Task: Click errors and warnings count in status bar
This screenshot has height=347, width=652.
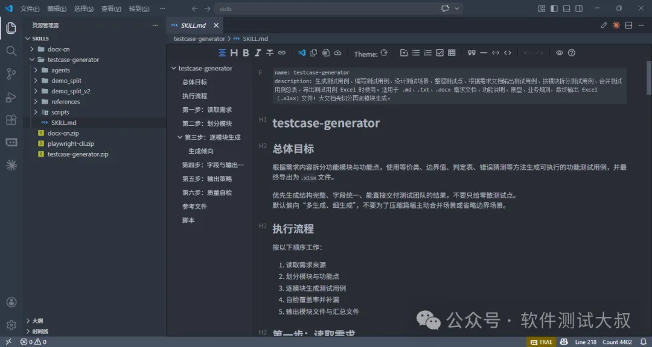Action: [34, 342]
